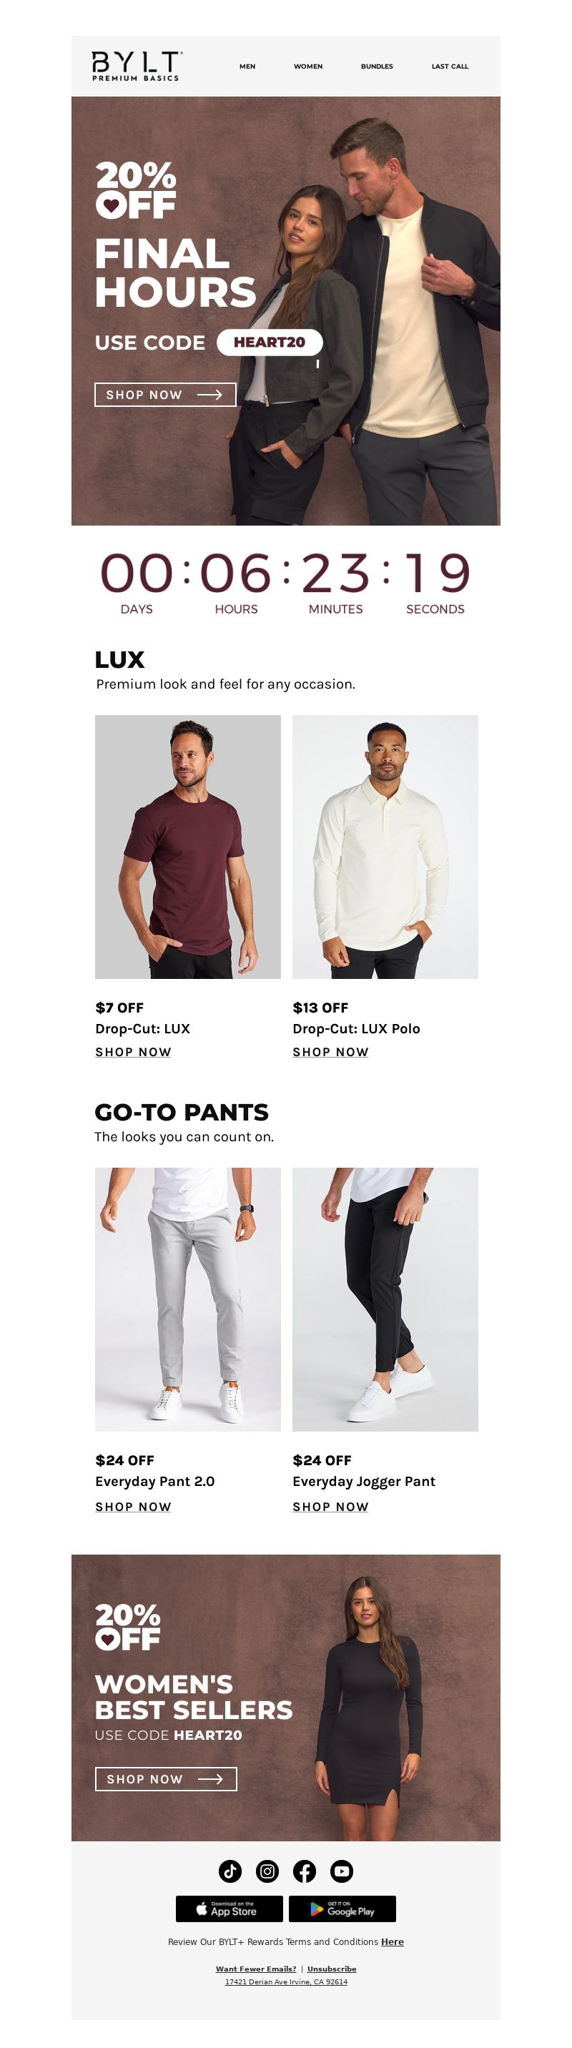Open the WOMEN navigation item

point(308,66)
